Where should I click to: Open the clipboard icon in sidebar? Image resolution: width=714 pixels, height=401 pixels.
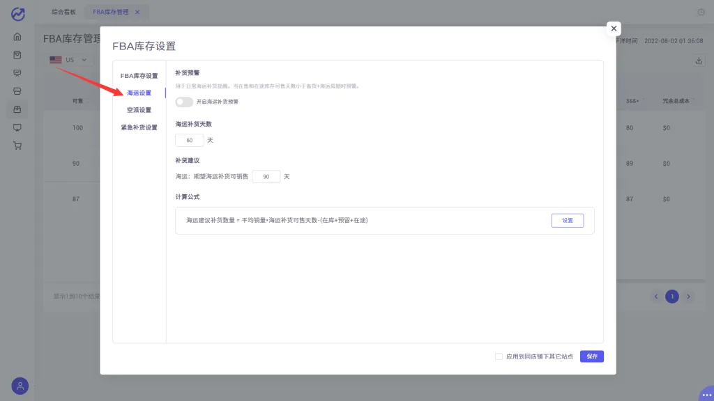pyautogui.click(x=17, y=55)
